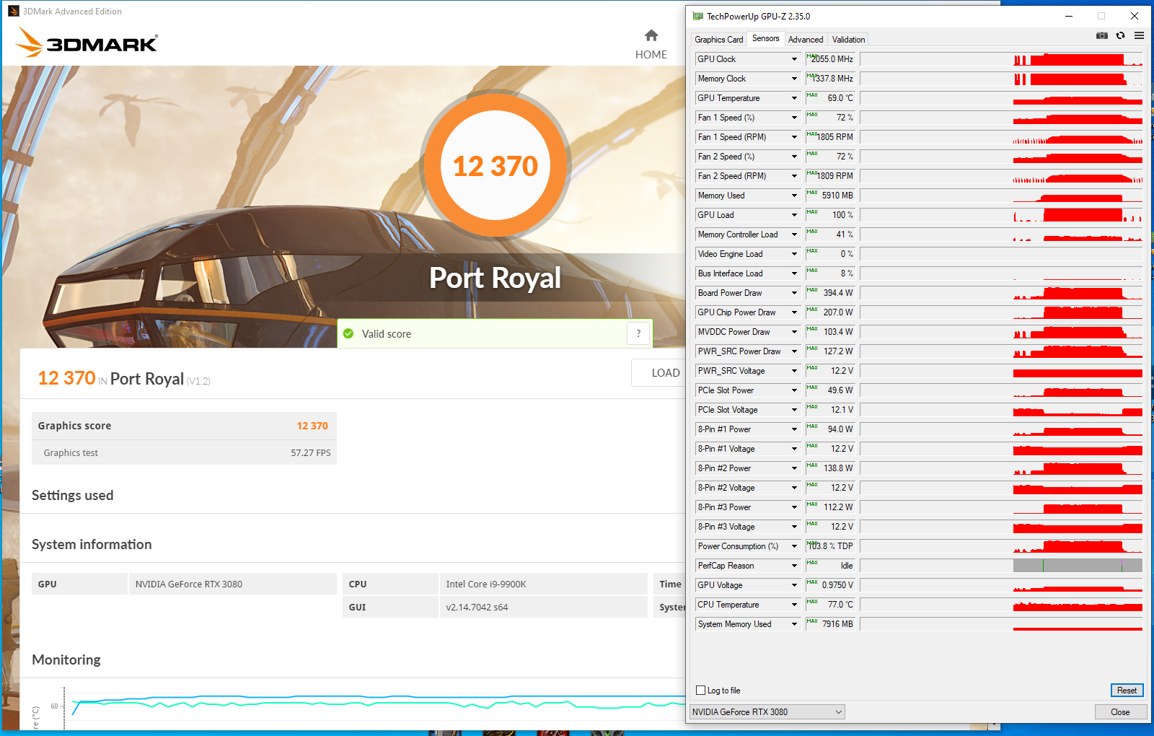Viewport: 1154px width, 736px height.
Task: Click the 3DMark logo in the header
Action: (x=87, y=43)
